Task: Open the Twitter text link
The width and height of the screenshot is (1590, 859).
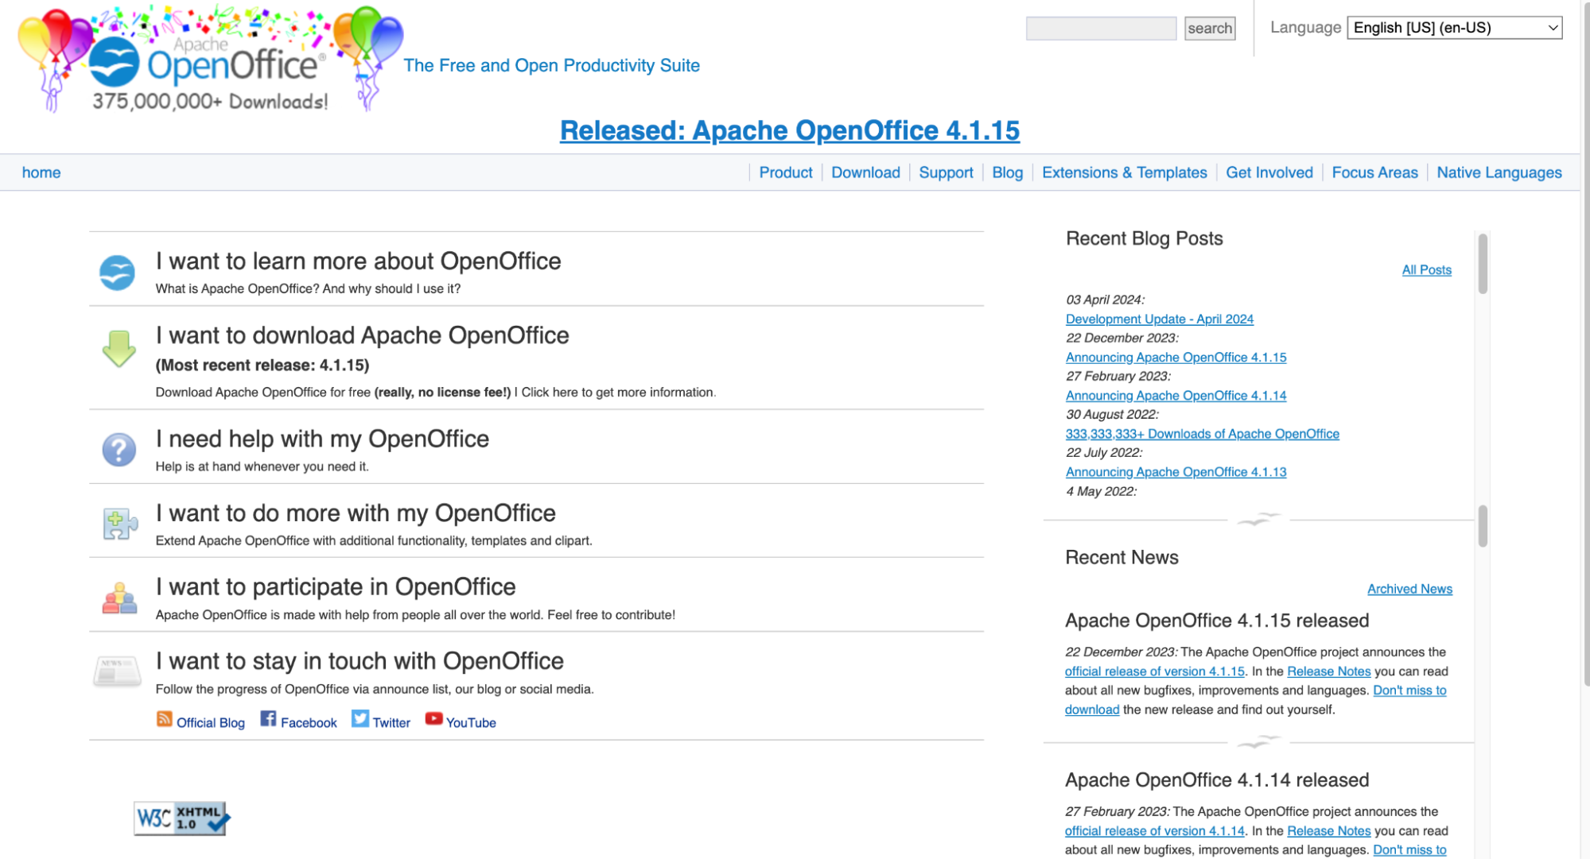Action: [391, 722]
